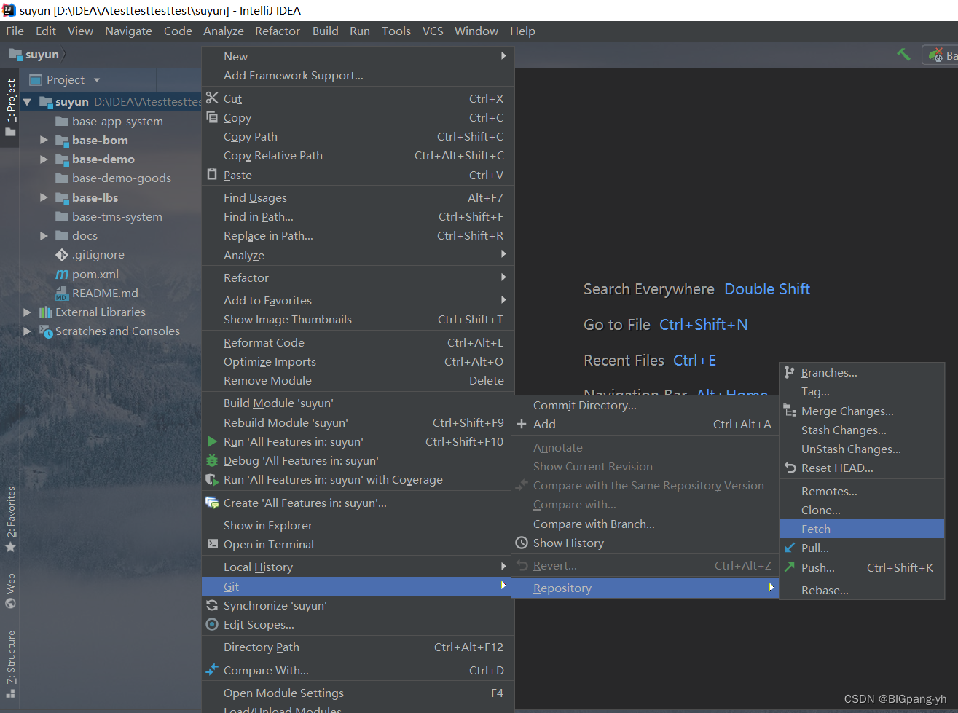This screenshot has width=958, height=713.
Task: Click the External Libraries icon
Action: click(45, 312)
